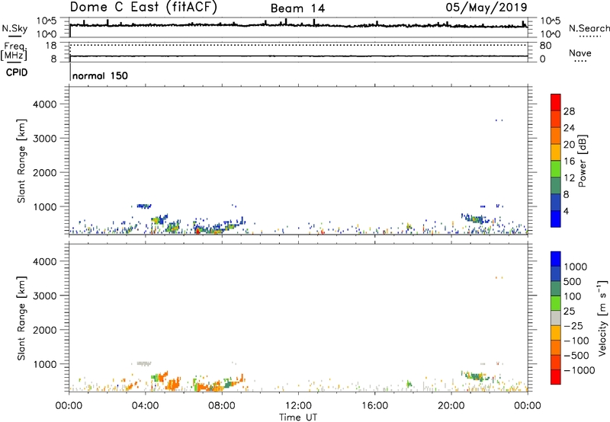Image resolution: width=610 pixels, height=422 pixels.
Task: Click the orange scatter points near 3500 km in Velocity panel
Action: click(x=499, y=277)
